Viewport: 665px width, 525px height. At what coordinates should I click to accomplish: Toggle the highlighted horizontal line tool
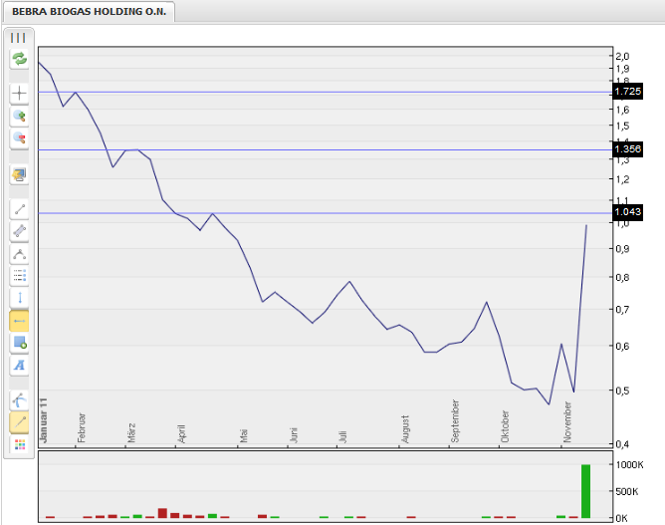click(19, 321)
